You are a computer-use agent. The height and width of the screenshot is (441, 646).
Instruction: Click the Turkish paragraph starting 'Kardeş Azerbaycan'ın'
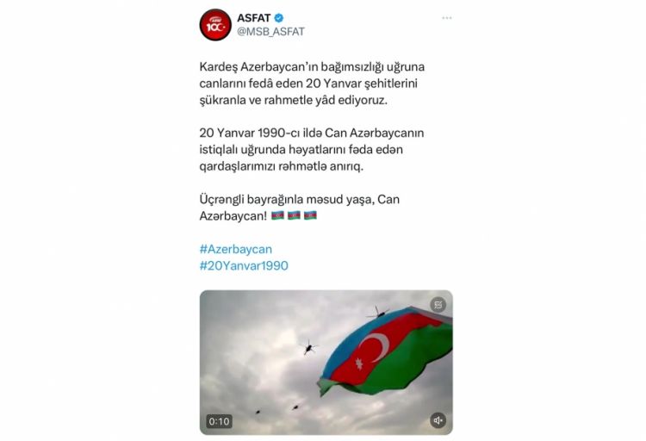tap(312, 84)
